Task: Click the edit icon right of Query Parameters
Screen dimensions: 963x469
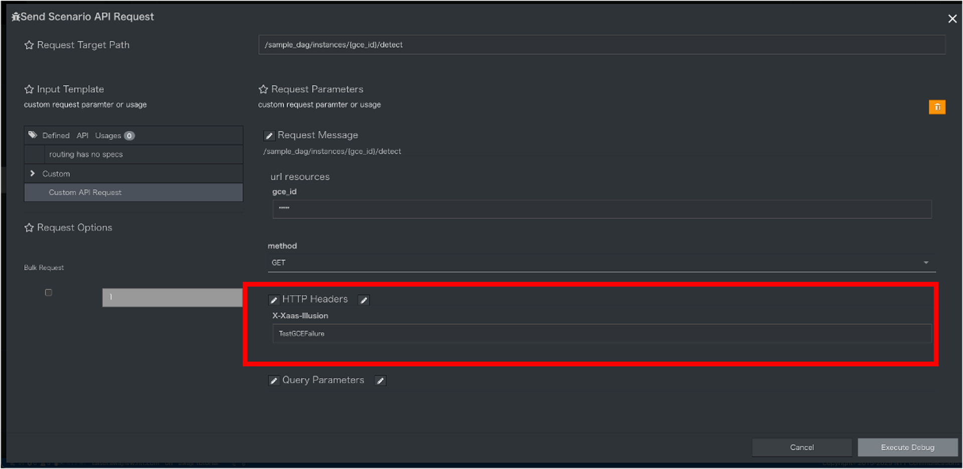Action: click(381, 381)
